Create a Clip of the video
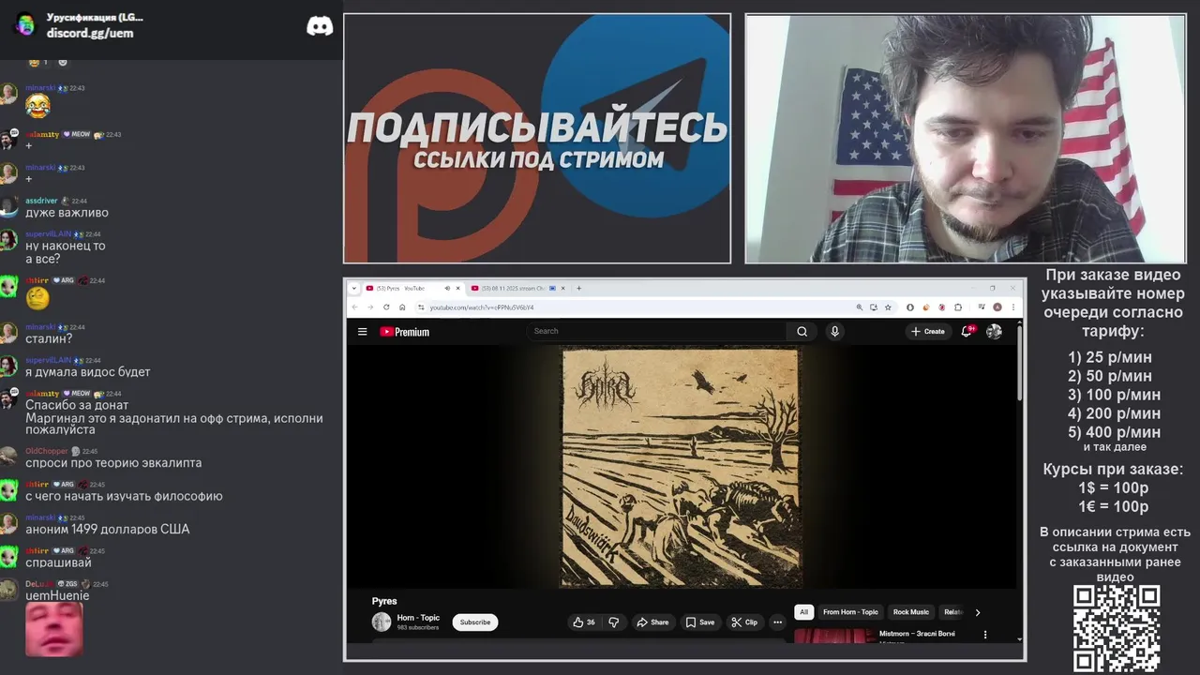This screenshot has width=1200, height=675. tap(744, 622)
